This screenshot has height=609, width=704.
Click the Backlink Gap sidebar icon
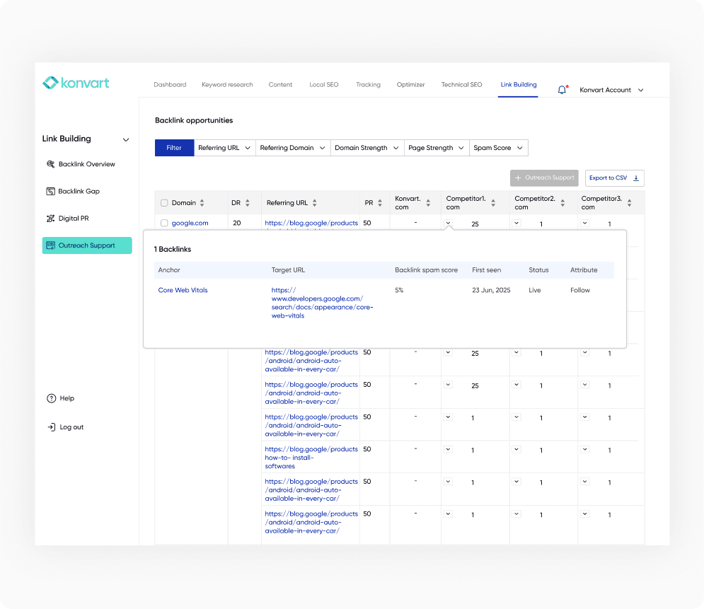51,191
